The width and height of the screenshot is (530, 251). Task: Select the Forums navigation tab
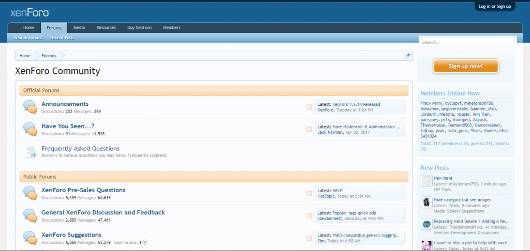[54, 28]
